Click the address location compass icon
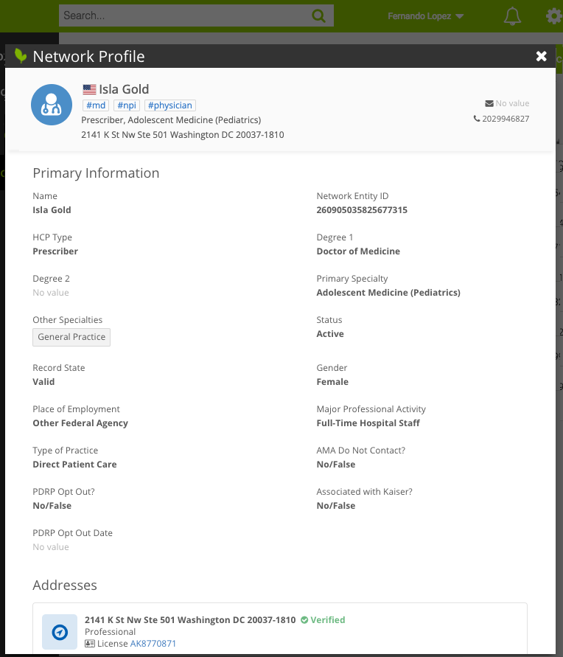 tap(60, 632)
